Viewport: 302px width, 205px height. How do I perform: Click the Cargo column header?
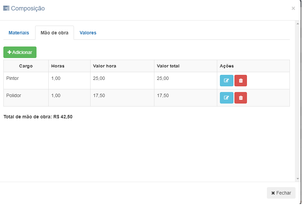(26, 66)
